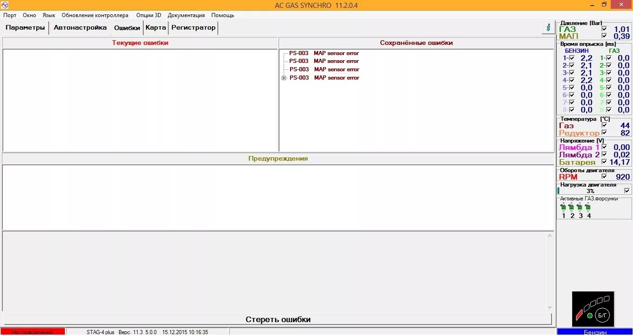This screenshot has height=336, width=633.
Task: Open the Язык menu
Action: (x=49, y=15)
